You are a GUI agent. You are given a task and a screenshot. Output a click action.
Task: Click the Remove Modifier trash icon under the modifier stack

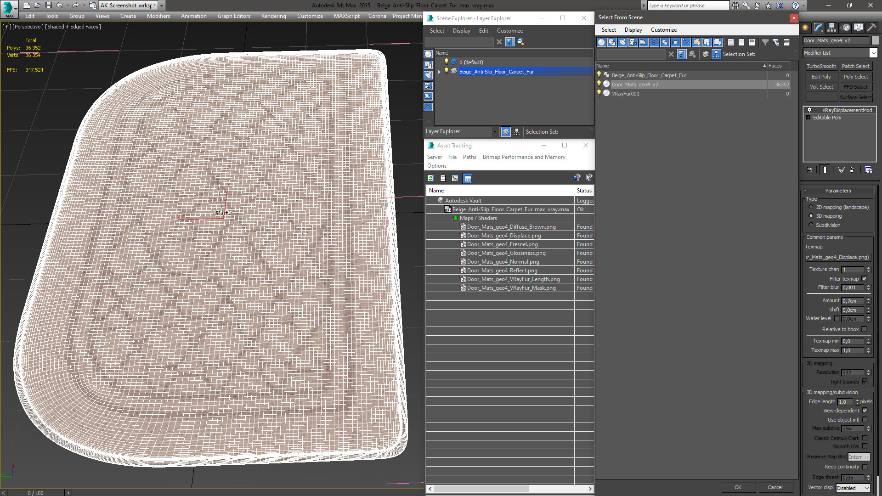[852, 170]
